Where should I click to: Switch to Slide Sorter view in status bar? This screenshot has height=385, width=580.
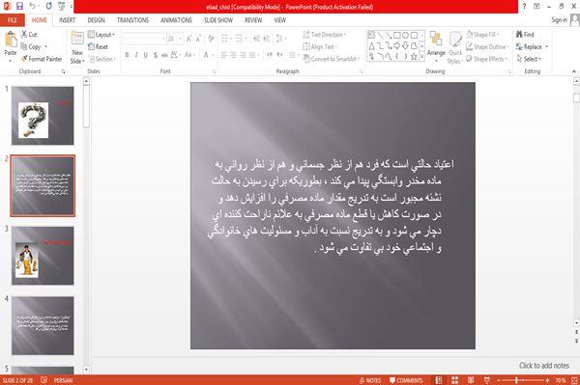click(454, 380)
